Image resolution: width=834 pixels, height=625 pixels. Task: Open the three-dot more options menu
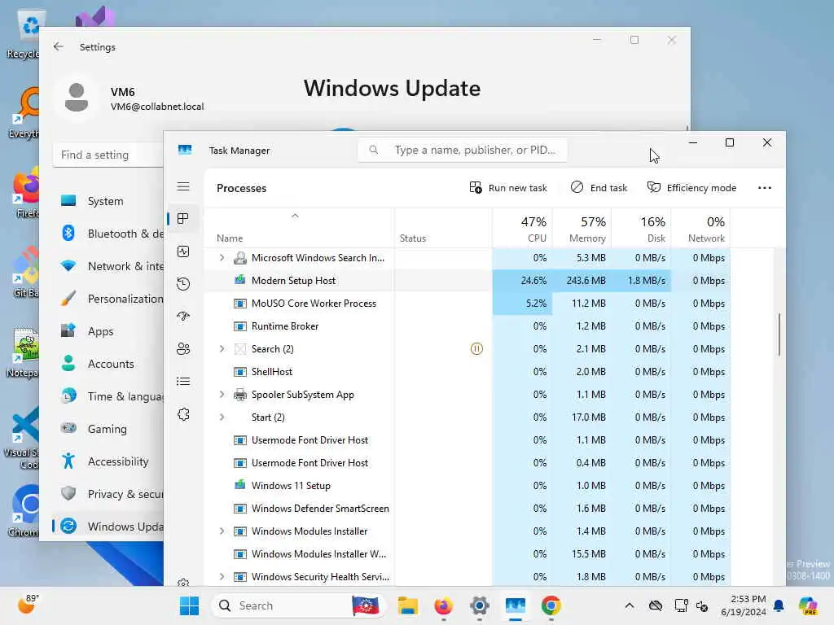click(x=764, y=188)
